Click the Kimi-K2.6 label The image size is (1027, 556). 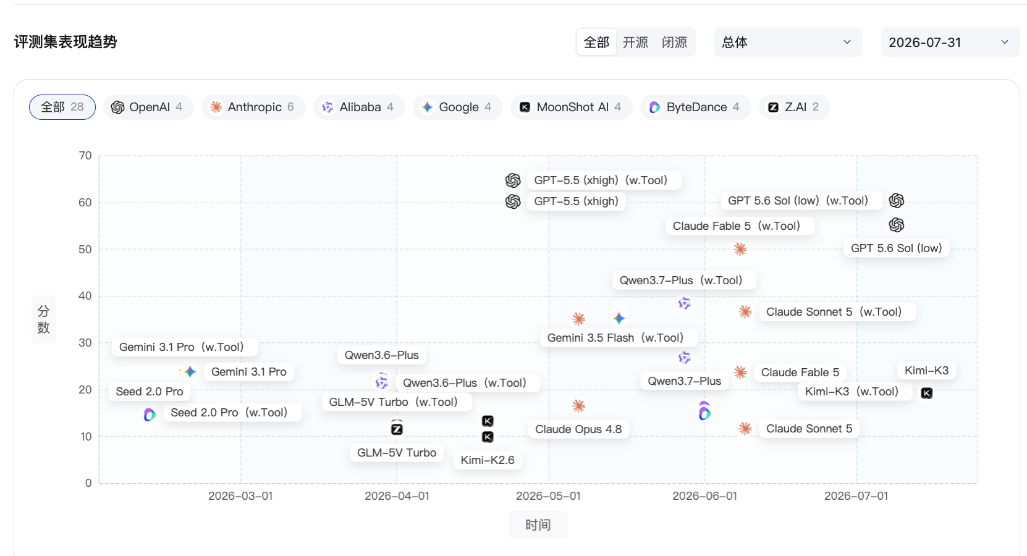(488, 460)
